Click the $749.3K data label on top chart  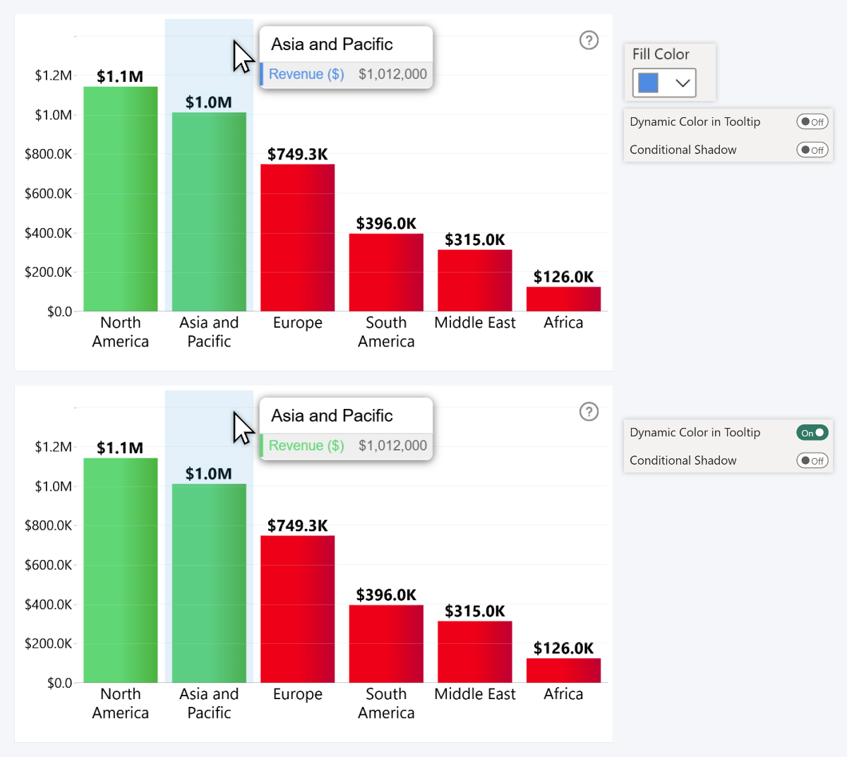[x=297, y=153]
